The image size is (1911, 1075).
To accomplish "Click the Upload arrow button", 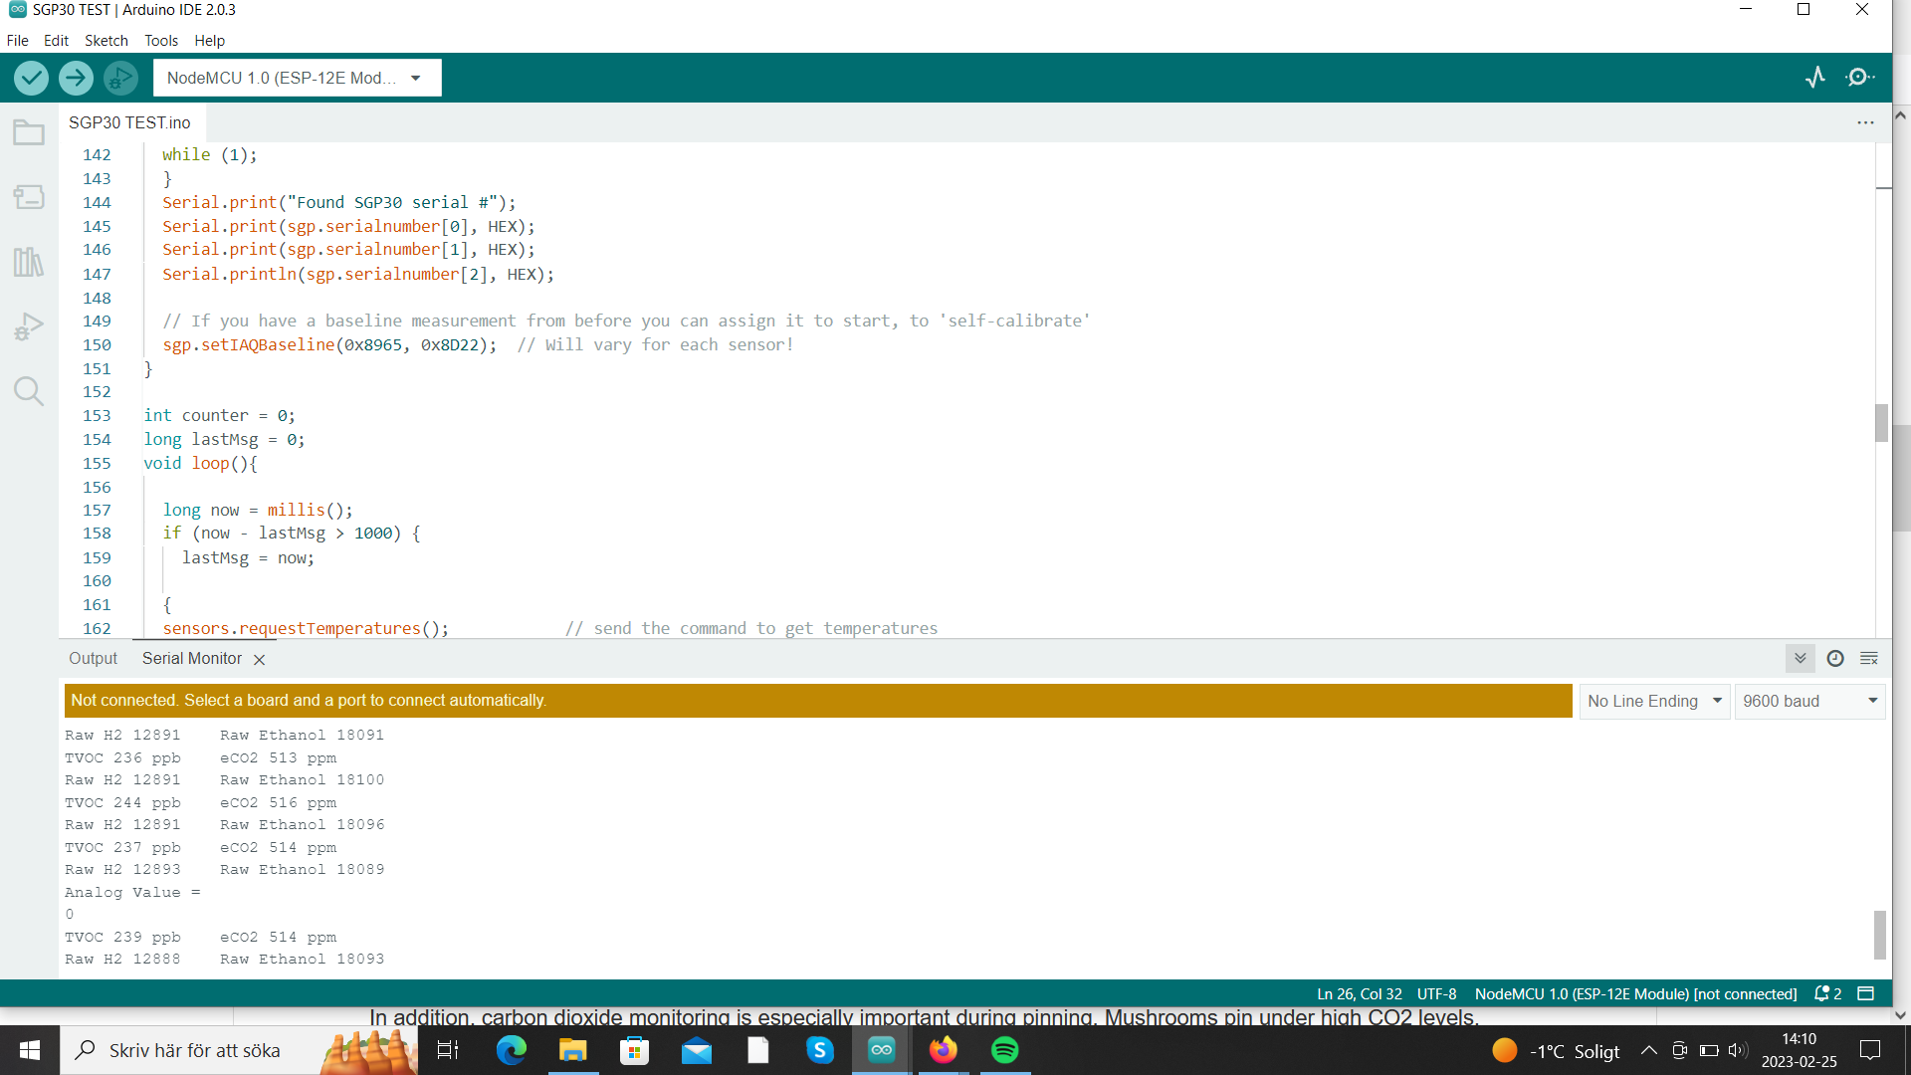I will (x=76, y=78).
